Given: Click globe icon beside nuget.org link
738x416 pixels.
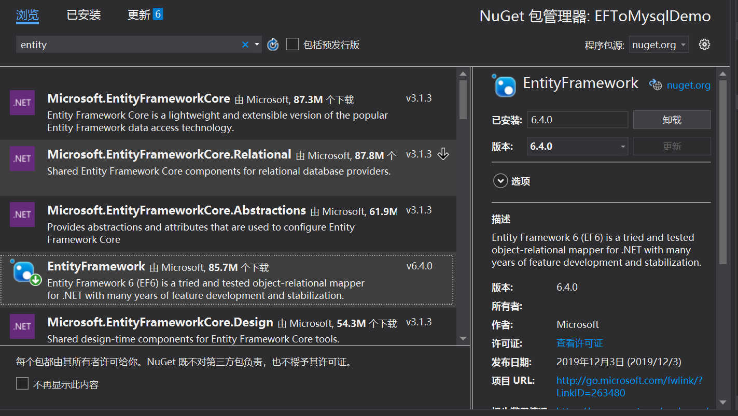Looking at the screenshot, I should [x=656, y=85].
